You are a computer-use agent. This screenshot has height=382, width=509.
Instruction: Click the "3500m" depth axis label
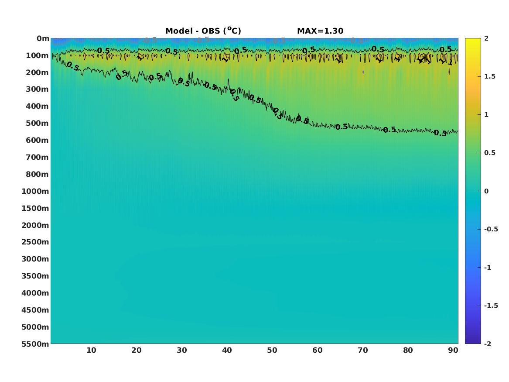click(x=35, y=276)
